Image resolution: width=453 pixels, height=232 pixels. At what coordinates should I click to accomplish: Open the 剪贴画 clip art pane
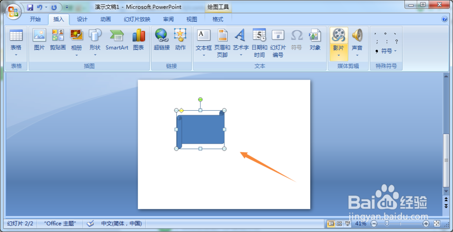58,40
